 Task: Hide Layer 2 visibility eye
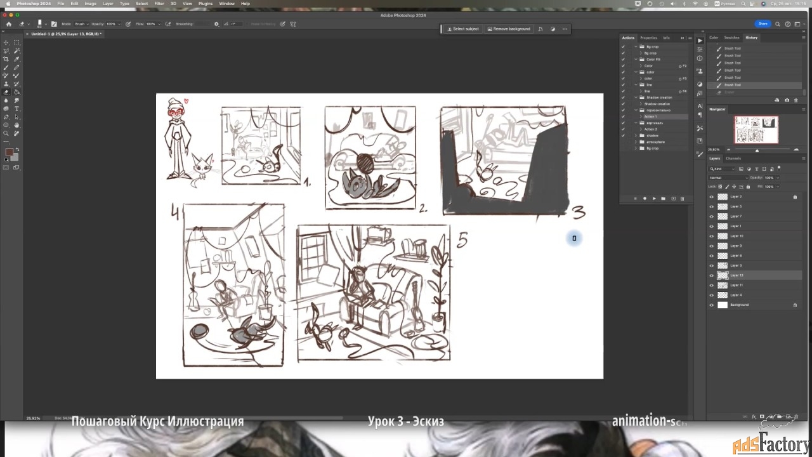(711, 197)
